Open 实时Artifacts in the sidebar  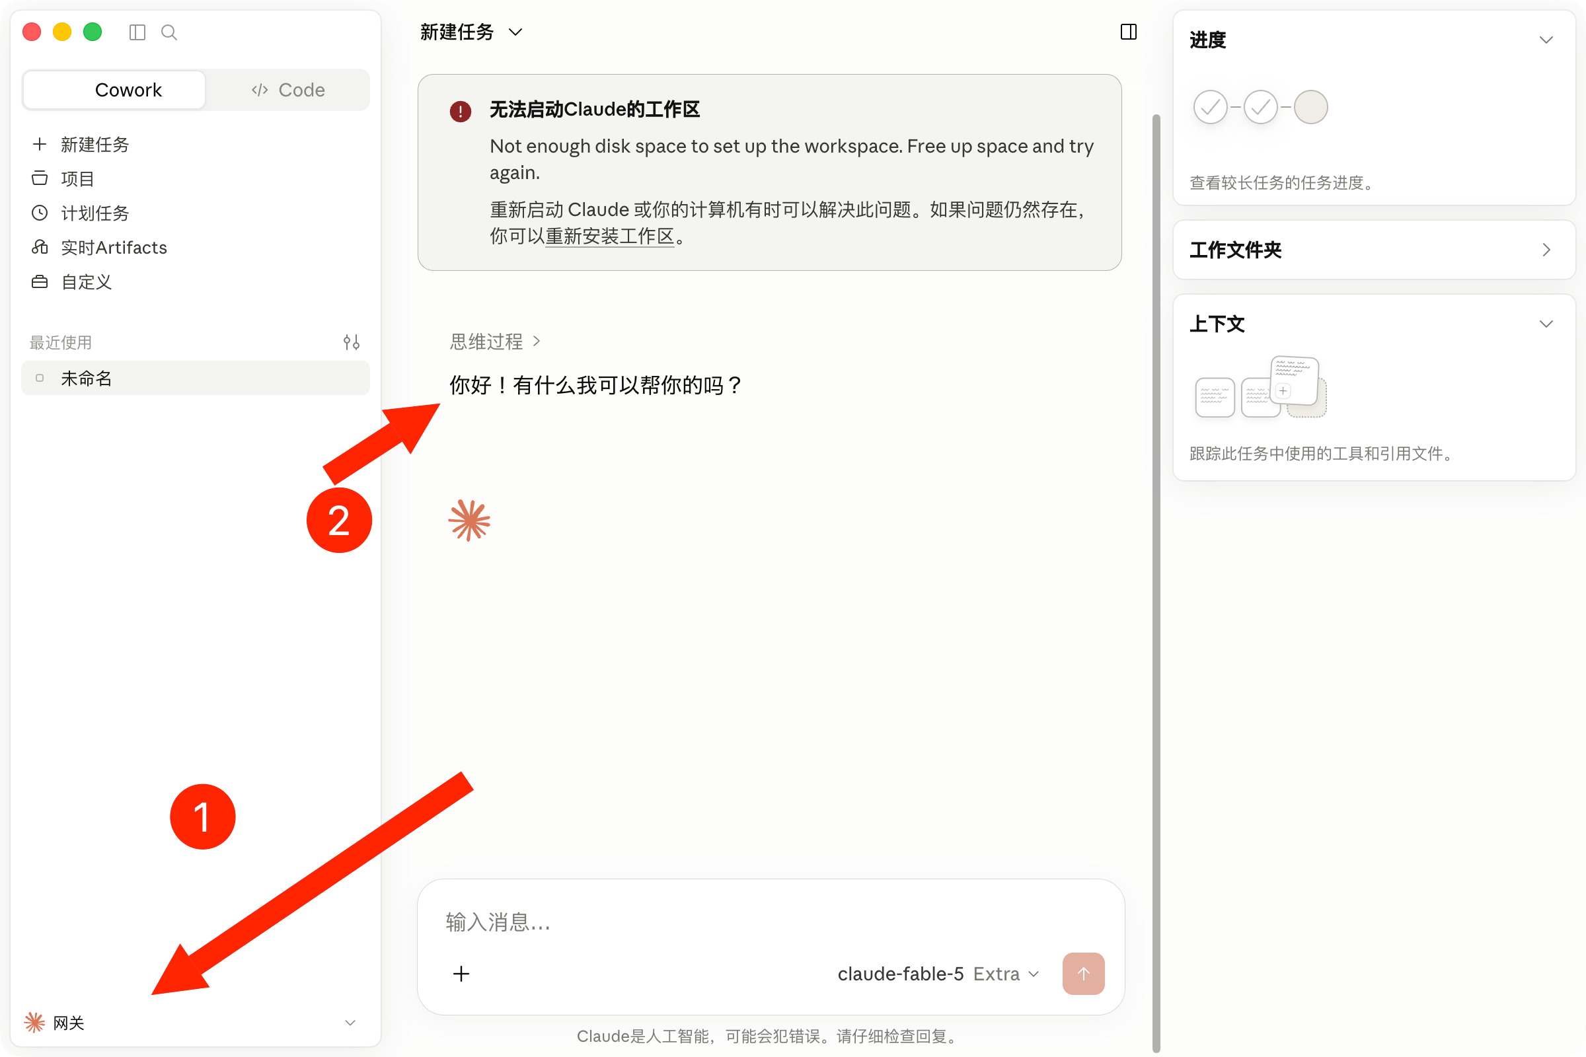click(x=196, y=247)
